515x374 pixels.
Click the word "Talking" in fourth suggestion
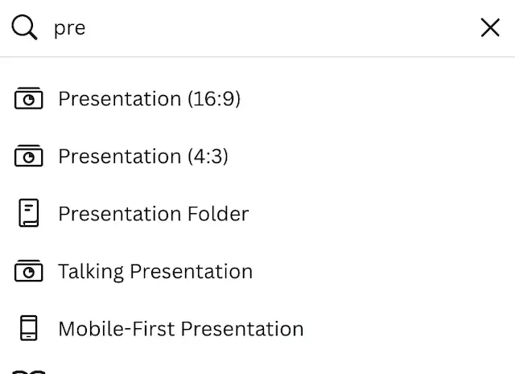tap(91, 272)
